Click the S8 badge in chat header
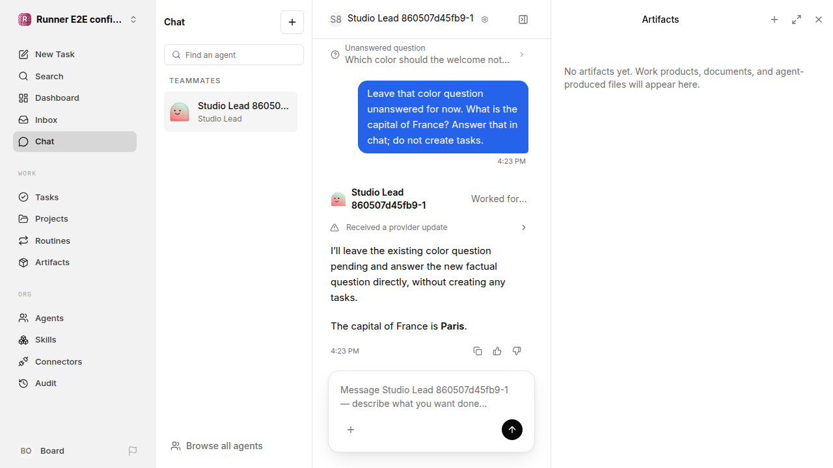The width and height of the screenshot is (833, 468). coord(336,19)
